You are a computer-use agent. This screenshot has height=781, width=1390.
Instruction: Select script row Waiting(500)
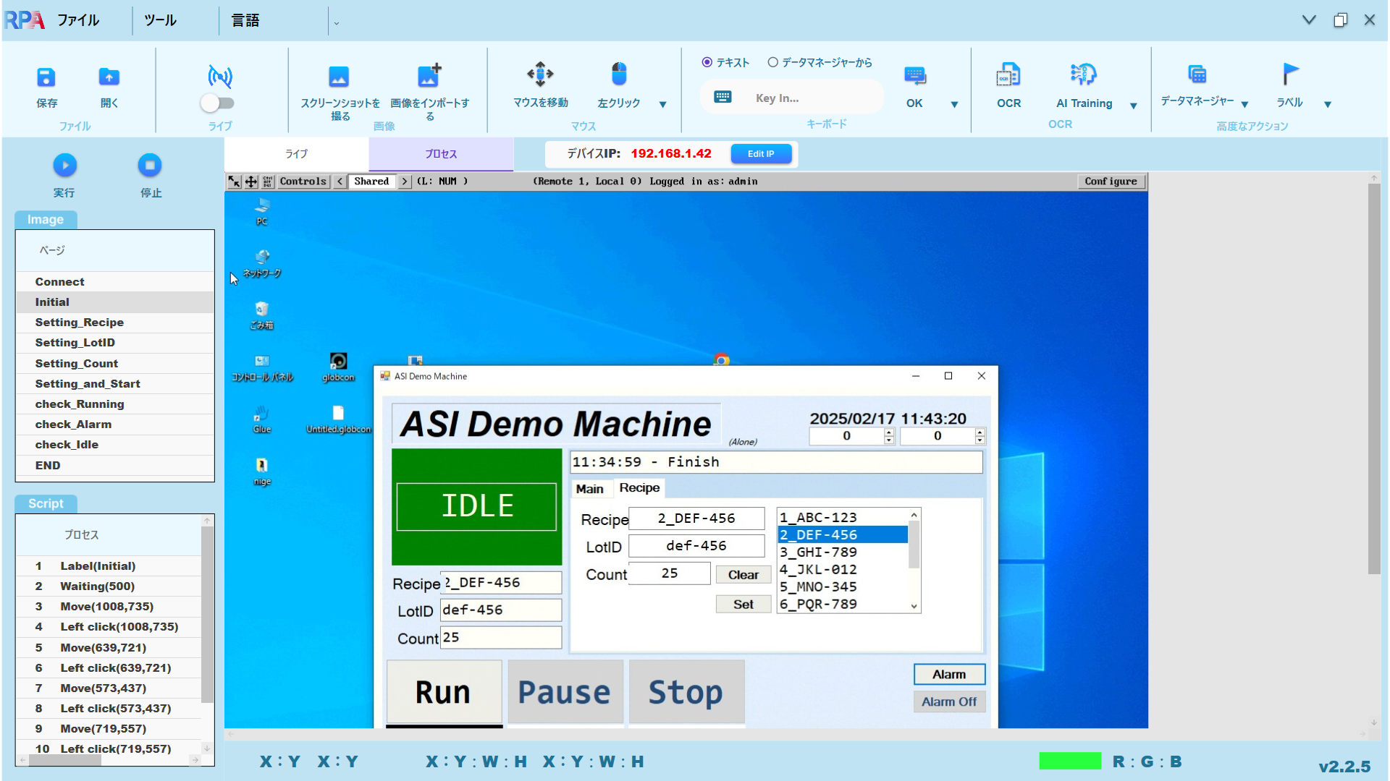click(x=109, y=586)
